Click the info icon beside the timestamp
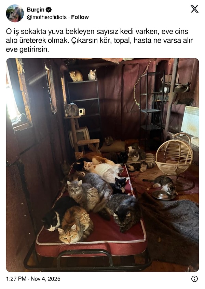The image size is (205, 289). coord(194,279)
